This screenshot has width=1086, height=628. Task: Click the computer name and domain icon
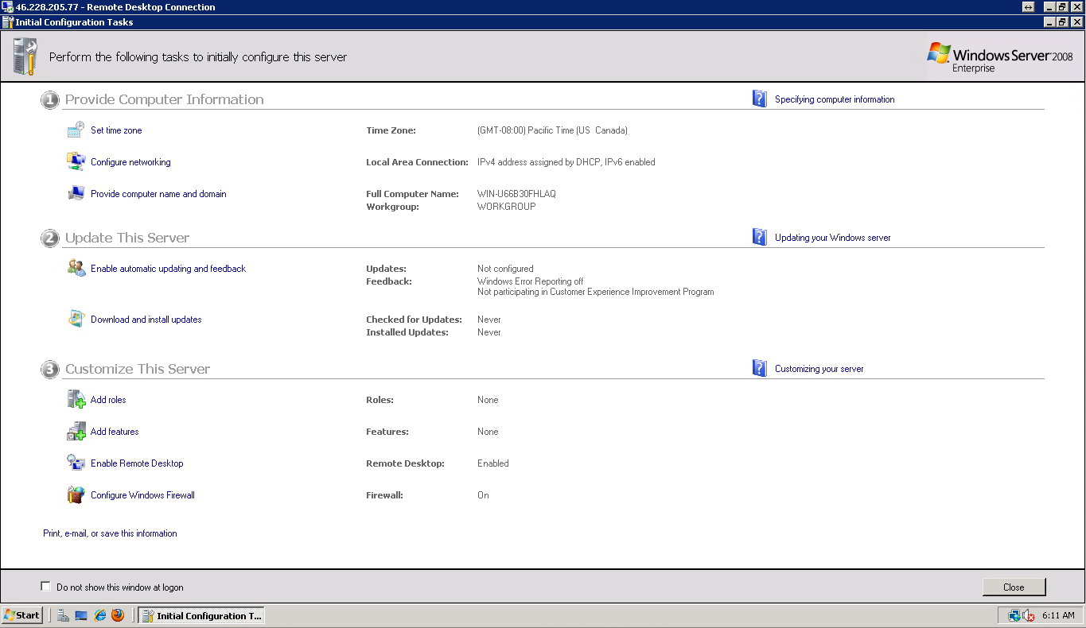[76, 193]
